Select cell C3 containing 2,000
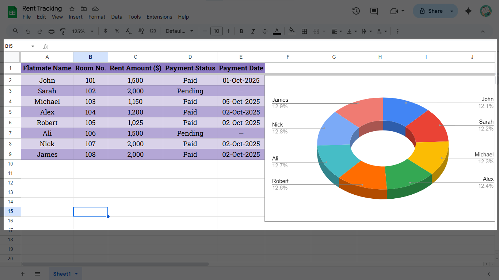The width and height of the screenshot is (499, 280). 136,91
